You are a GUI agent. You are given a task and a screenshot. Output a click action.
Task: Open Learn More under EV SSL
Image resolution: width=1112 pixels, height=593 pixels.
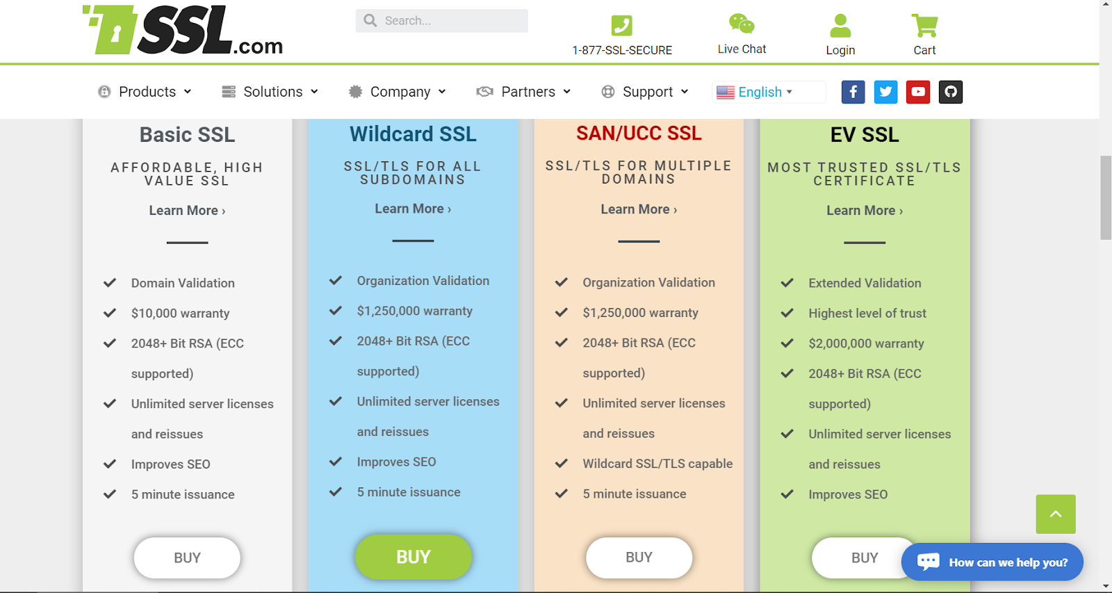click(865, 211)
